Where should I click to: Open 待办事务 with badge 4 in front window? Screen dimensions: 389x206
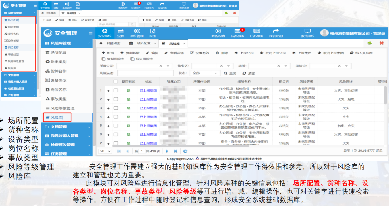(x=237, y=33)
